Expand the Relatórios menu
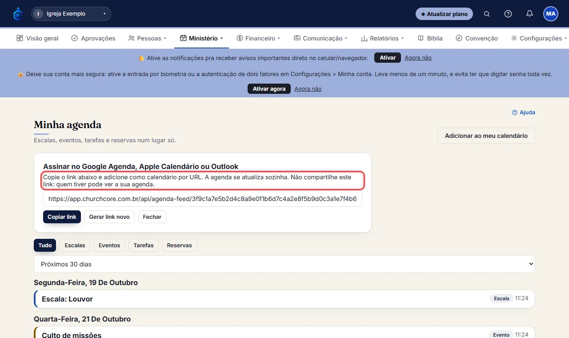The width and height of the screenshot is (569, 338). click(382, 38)
